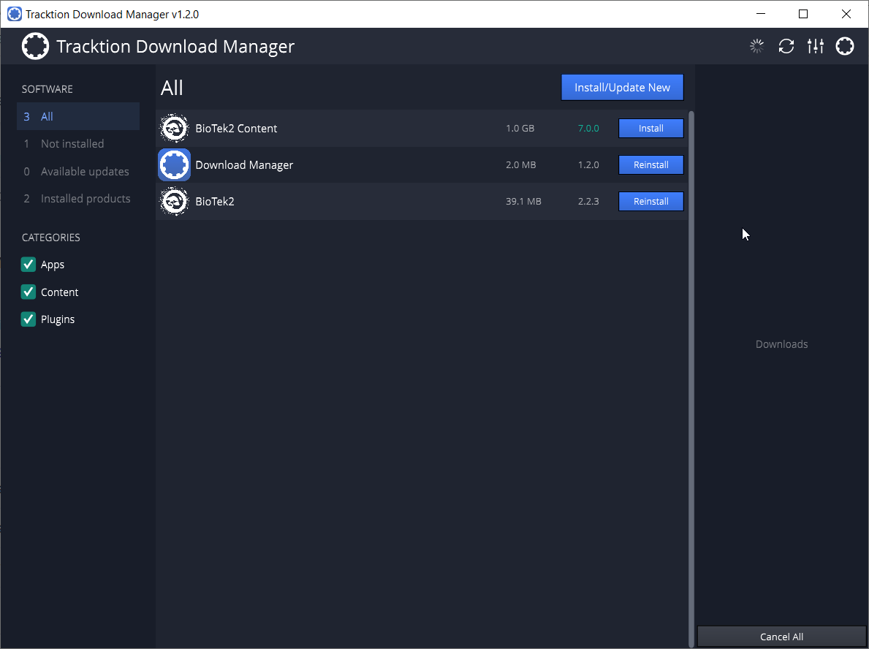Click Cancel All downloads button
The height and width of the screenshot is (649, 869).
pos(781,637)
